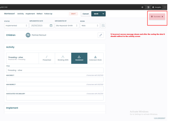171x133 pixels.
Task: Click the Success message text
Action: point(157,16)
